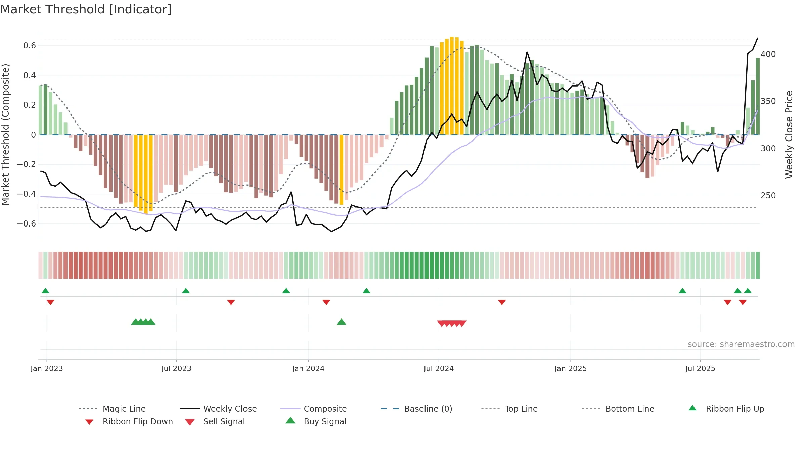806x453 pixels.
Task: Click the Sell Signal legend entry
Action: pyautogui.click(x=215, y=421)
